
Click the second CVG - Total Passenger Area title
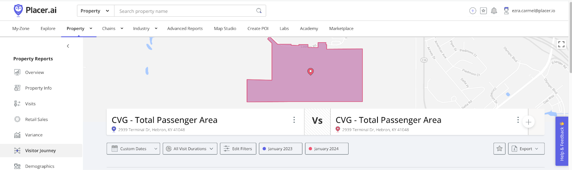click(388, 120)
